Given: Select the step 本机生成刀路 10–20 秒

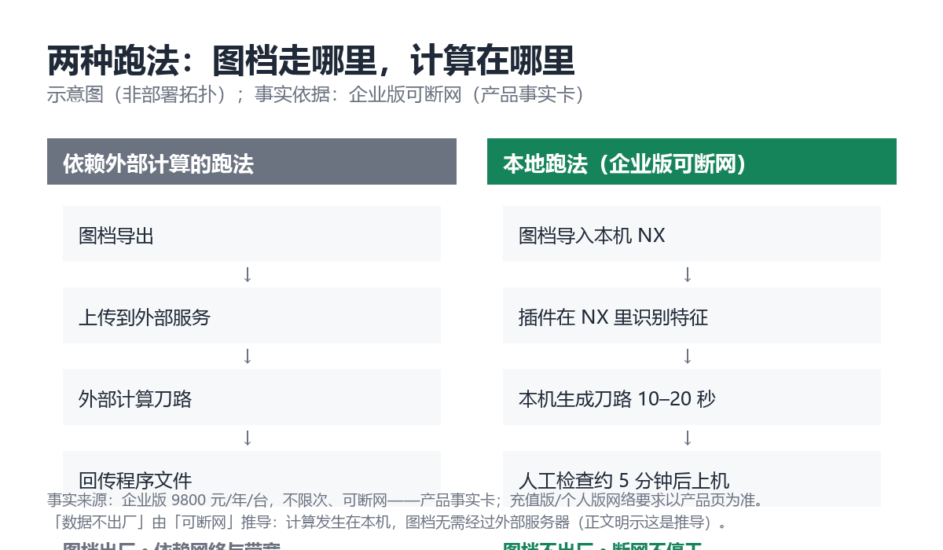Looking at the screenshot, I should coord(692,398).
